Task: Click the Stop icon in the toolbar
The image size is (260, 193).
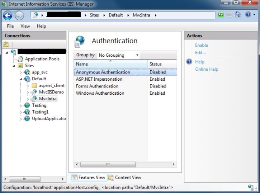Action: [229, 15]
